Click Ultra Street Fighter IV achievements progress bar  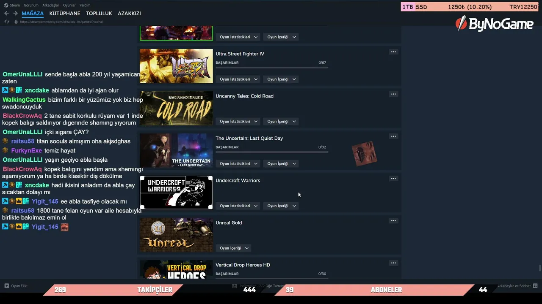[272, 68]
